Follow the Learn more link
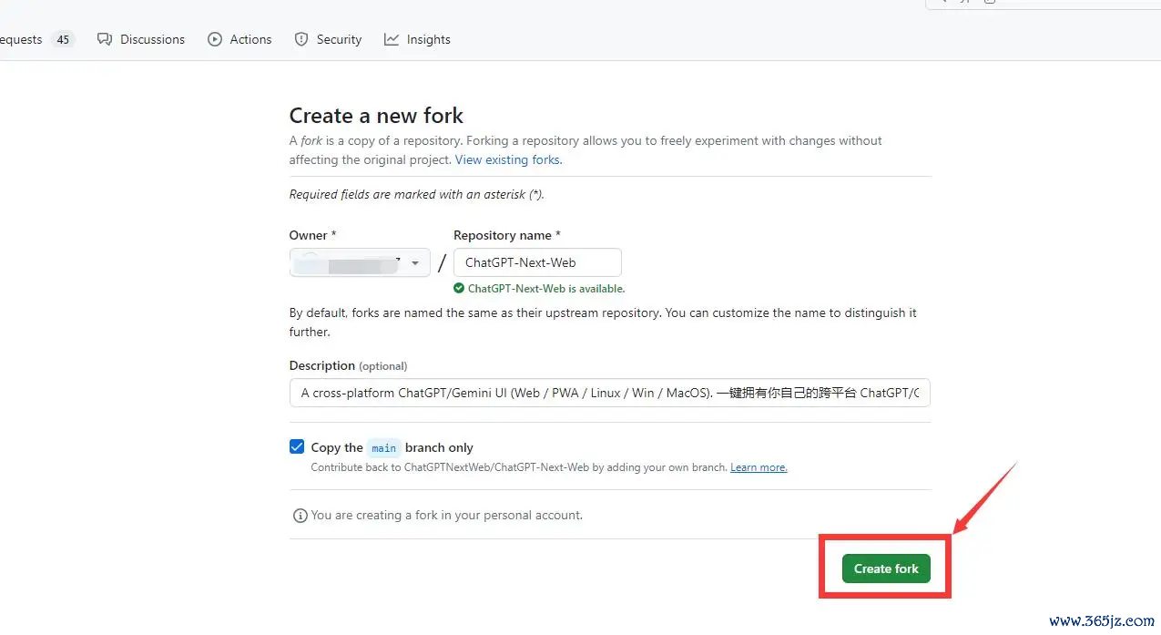 click(x=759, y=467)
